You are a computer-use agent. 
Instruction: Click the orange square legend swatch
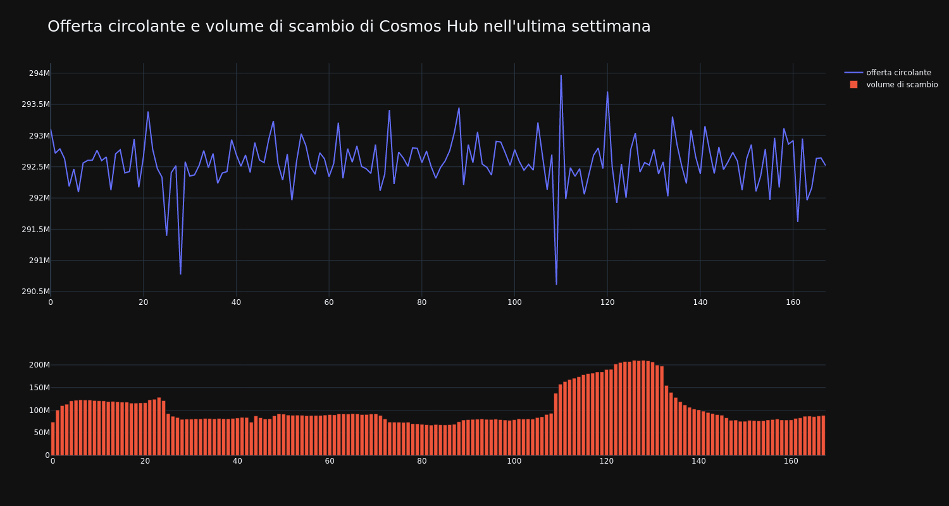[853, 85]
